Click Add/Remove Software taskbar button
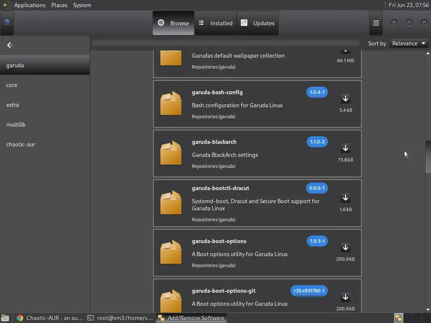This screenshot has height=323, width=431. (x=192, y=318)
